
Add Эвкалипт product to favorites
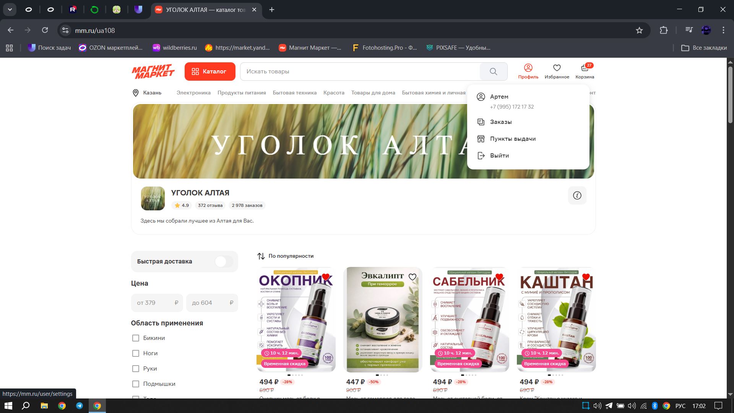412,277
